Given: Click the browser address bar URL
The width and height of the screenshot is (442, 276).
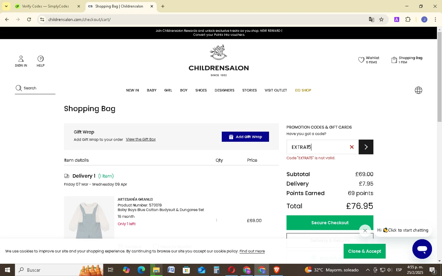Looking at the screenshot, I should tap(79, 19).
